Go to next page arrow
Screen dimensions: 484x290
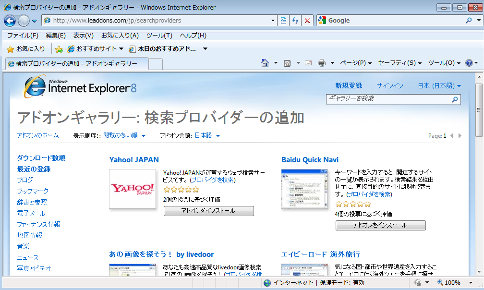[x=460, y=136]
